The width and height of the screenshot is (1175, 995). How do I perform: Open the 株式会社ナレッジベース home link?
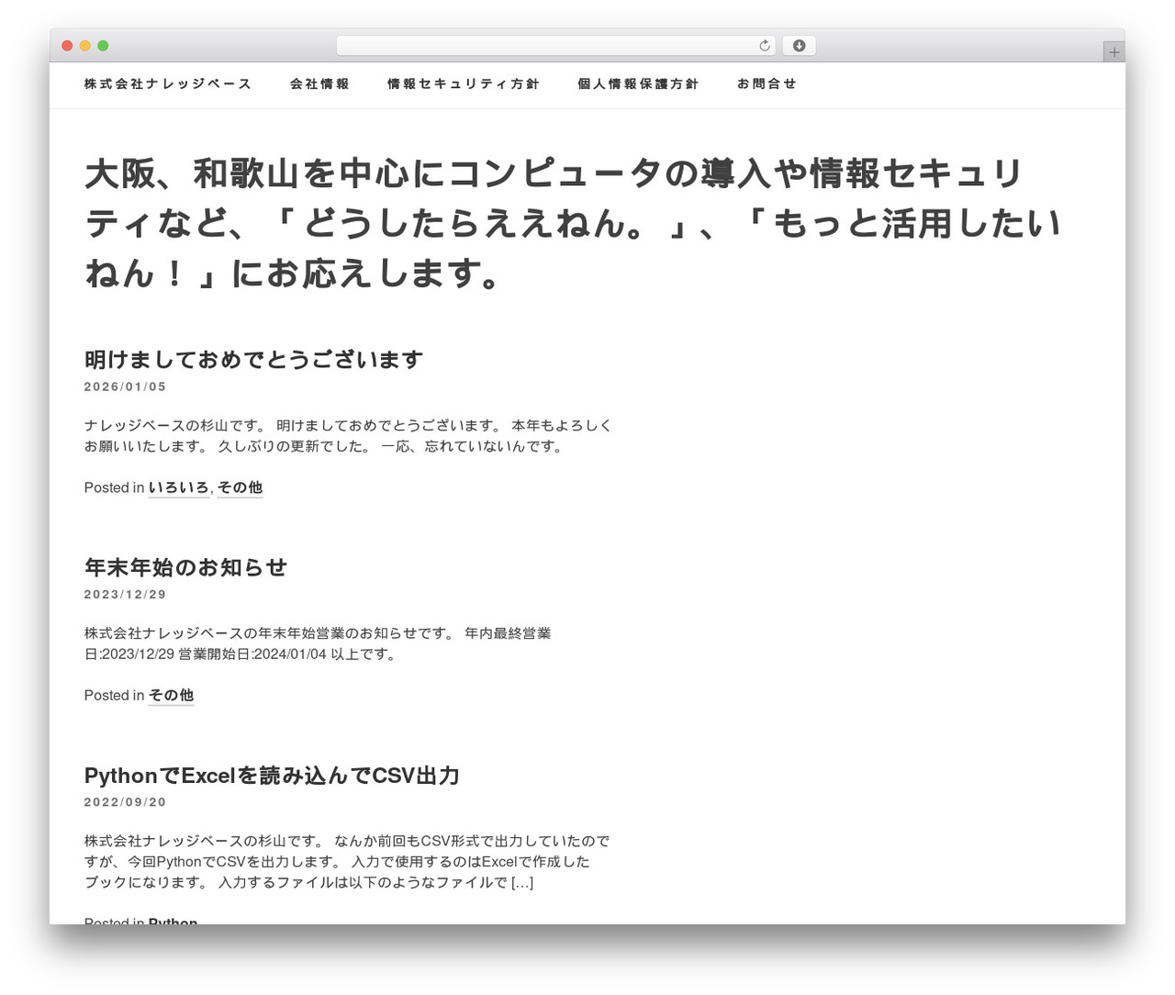168,84
